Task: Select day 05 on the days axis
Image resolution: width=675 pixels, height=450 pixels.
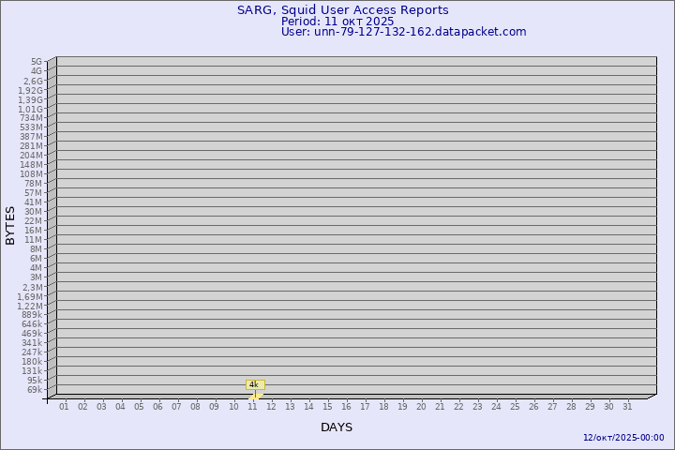Action: 139,407
